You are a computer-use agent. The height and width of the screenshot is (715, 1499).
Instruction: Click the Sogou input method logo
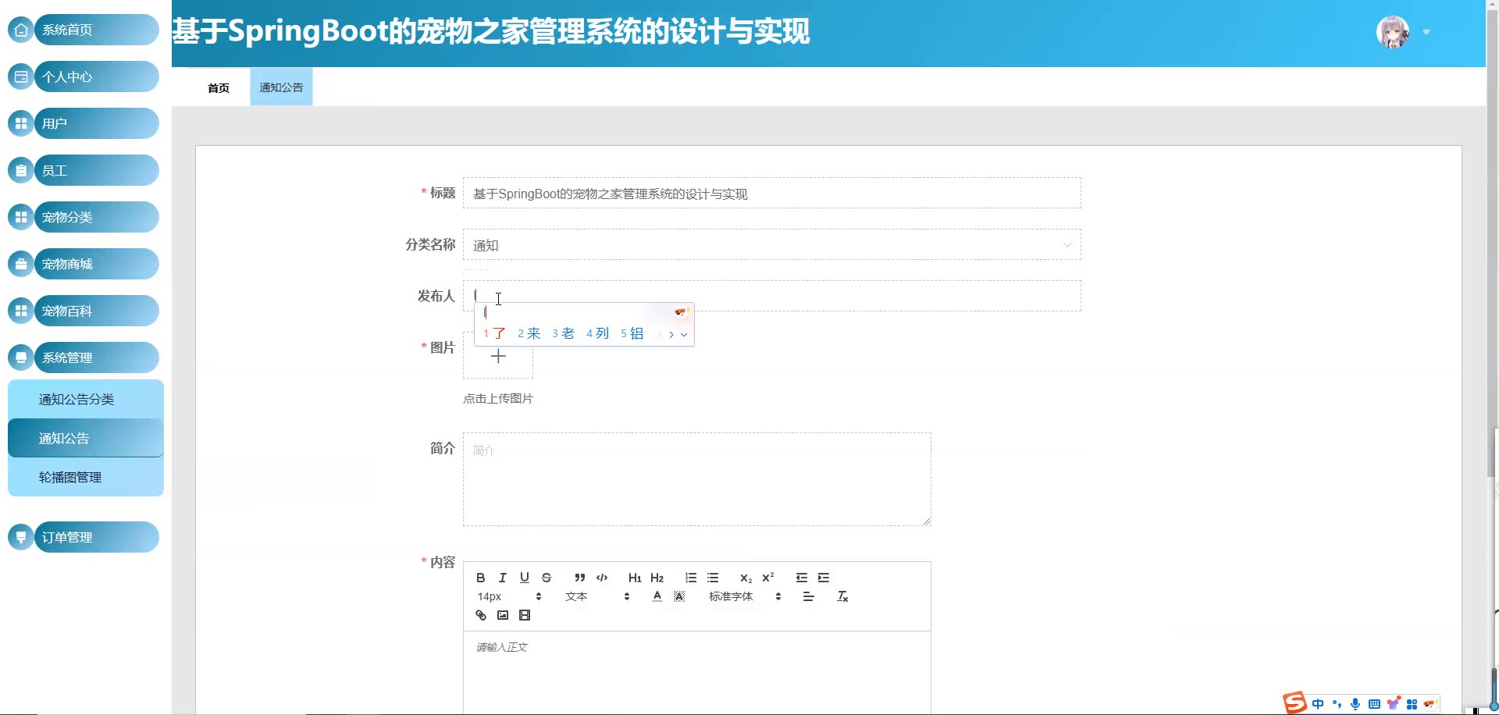[x=1294, y=703]
